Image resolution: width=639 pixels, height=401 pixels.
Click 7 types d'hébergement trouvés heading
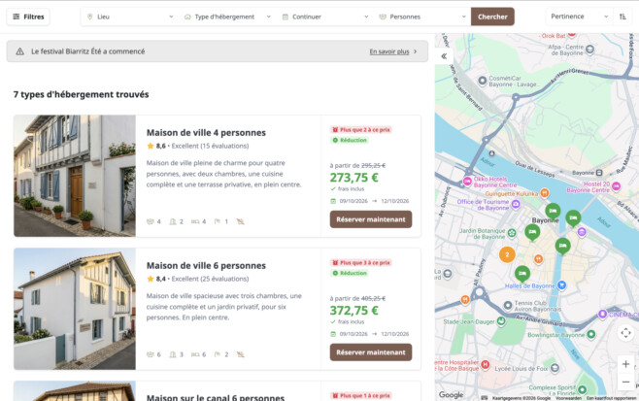[x=82, y=94]
